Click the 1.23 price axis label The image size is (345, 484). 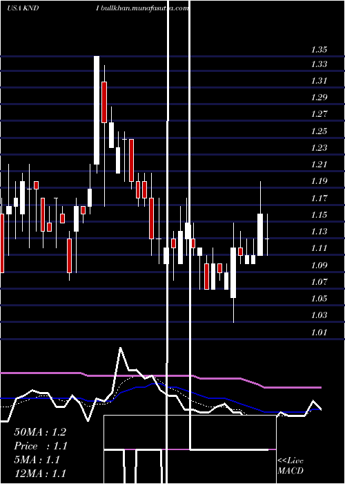[319, 148]
